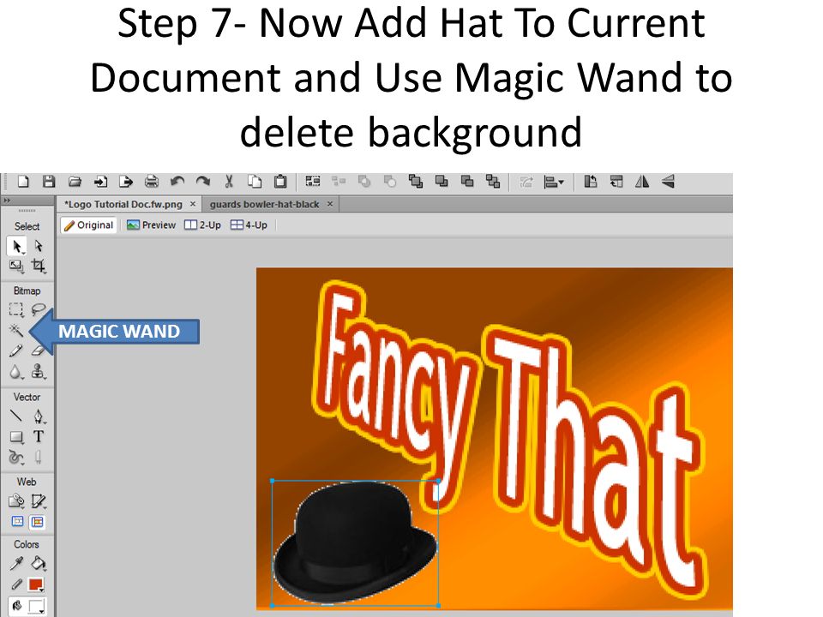Click the Rotate 90° CCW icon
The image size is (823, 617).
(x=591, y=182)
